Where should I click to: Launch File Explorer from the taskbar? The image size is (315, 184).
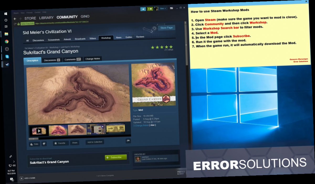[6, 34]
